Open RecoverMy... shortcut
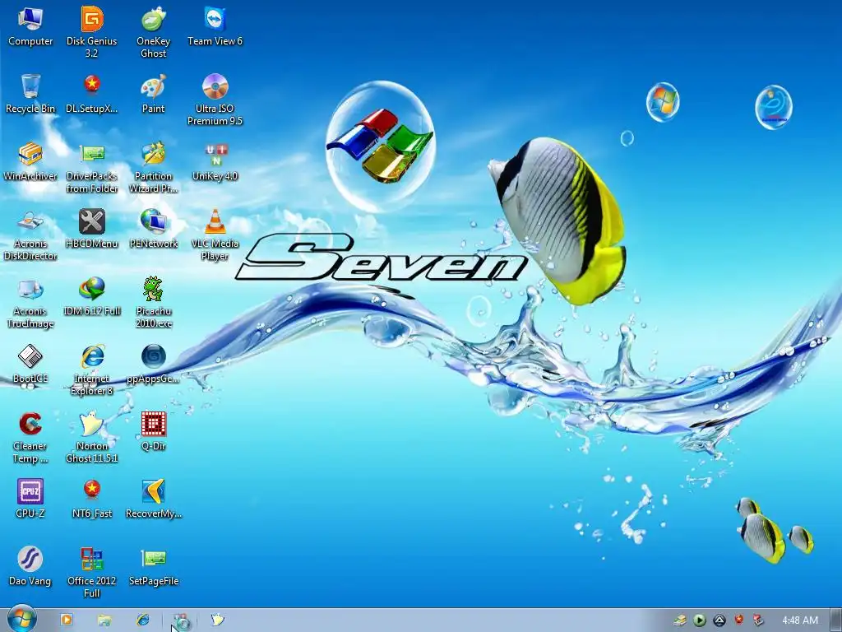Viewport: 842px width, 632px height. 154,500
